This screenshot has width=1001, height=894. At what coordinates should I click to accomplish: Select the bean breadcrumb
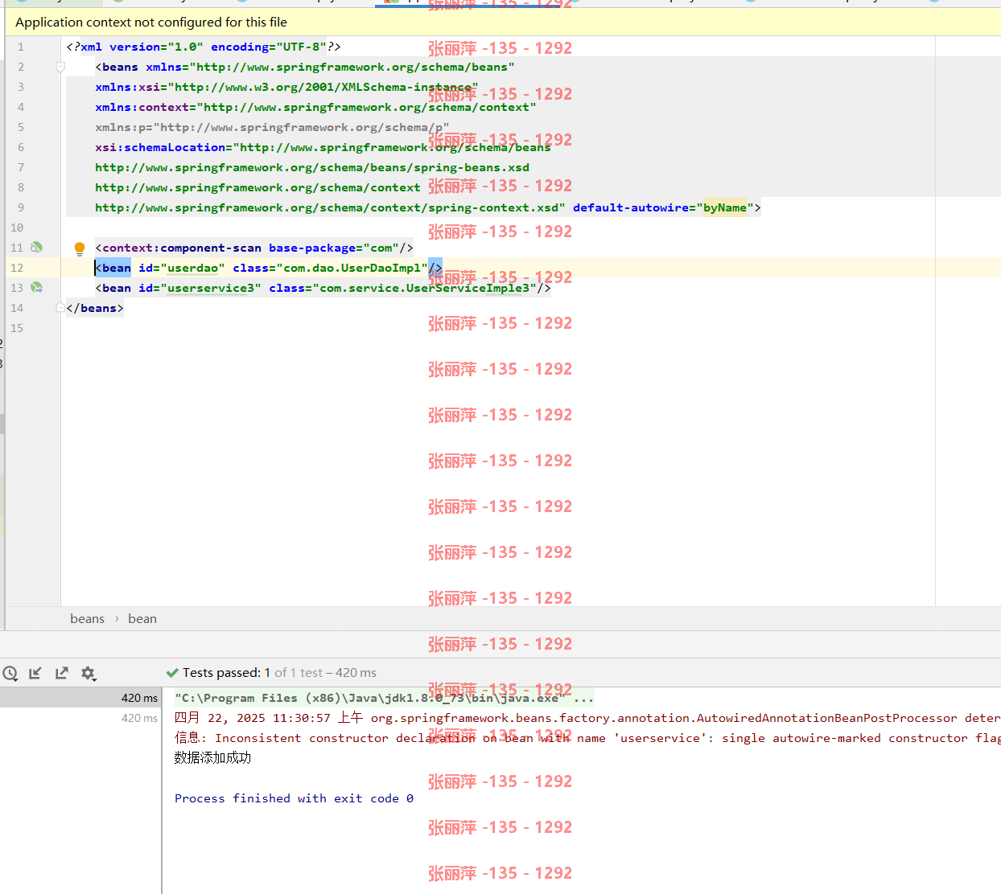coord(142,619)
